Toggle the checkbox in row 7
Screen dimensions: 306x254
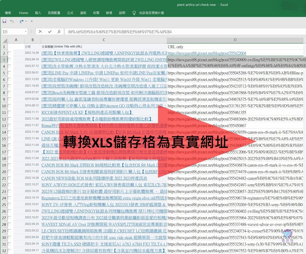[x=9, y=86]
